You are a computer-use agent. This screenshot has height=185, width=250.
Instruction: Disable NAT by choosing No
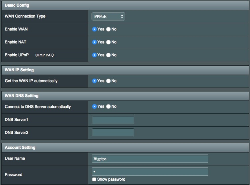(x=108, y=42)
